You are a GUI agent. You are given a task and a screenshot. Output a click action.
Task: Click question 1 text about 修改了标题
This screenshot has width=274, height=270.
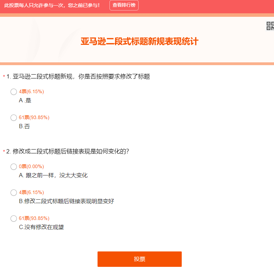tap(78, 76)
